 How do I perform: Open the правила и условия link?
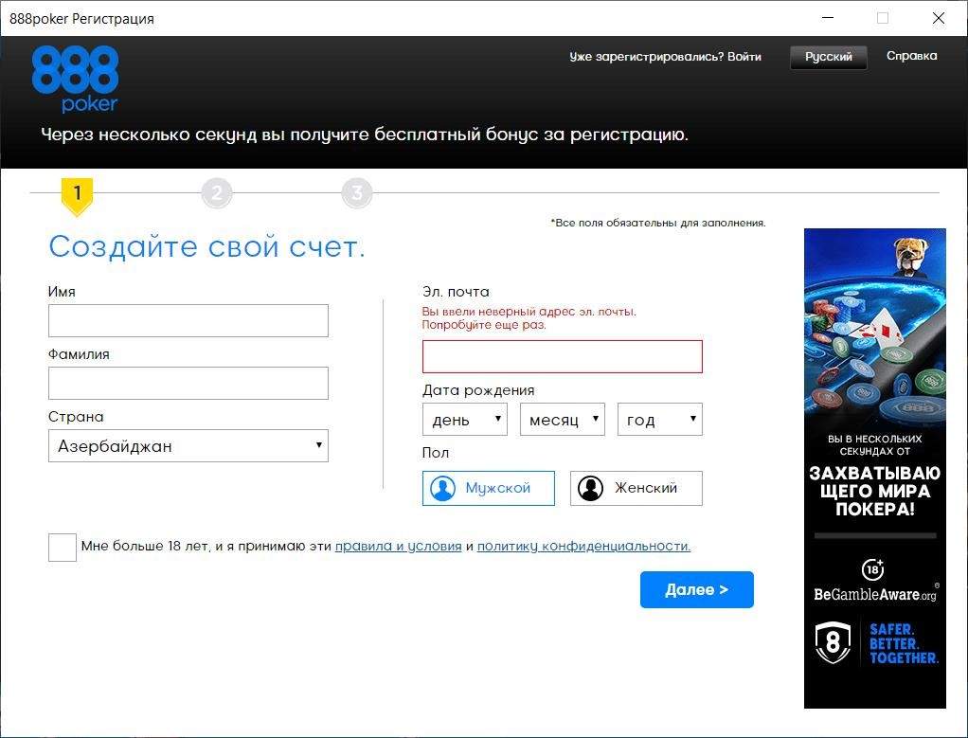[398, 546]
